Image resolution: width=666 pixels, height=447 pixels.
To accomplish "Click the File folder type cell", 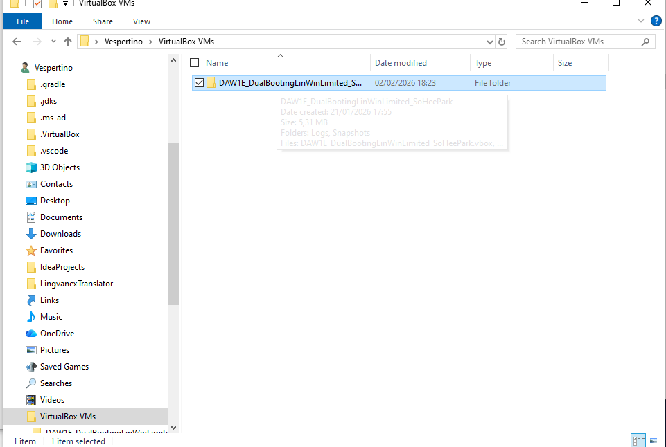I will tap(493, 83).
